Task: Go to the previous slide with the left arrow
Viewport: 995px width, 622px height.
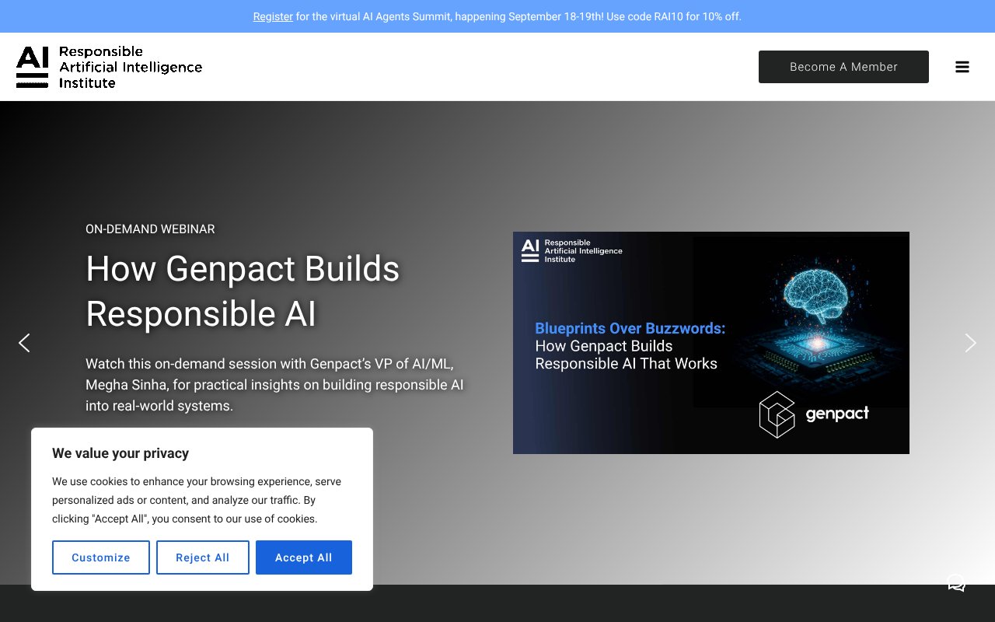Action: click(24, 343)
